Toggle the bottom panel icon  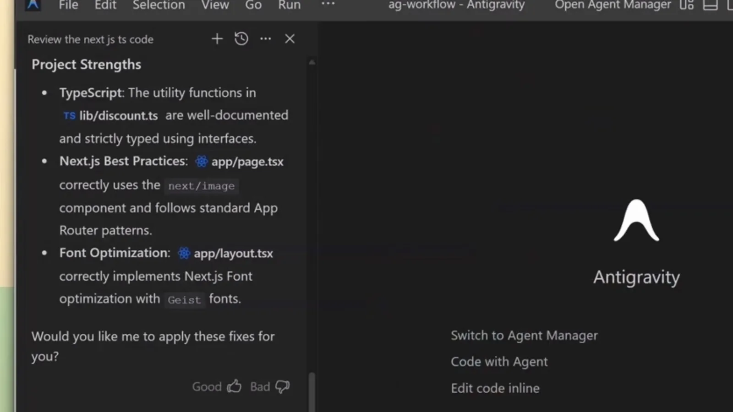(x=710, y=5)
